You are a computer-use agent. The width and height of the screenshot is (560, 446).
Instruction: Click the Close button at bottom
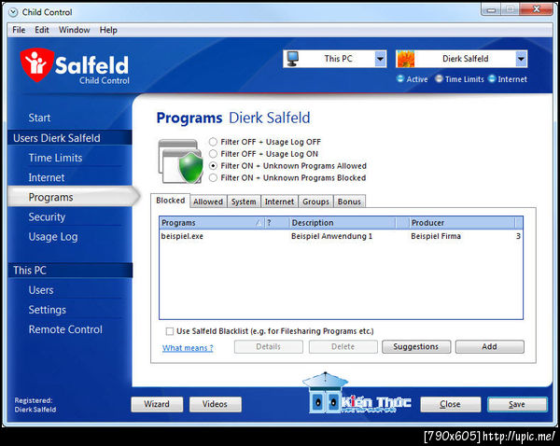tap(450, 404)
